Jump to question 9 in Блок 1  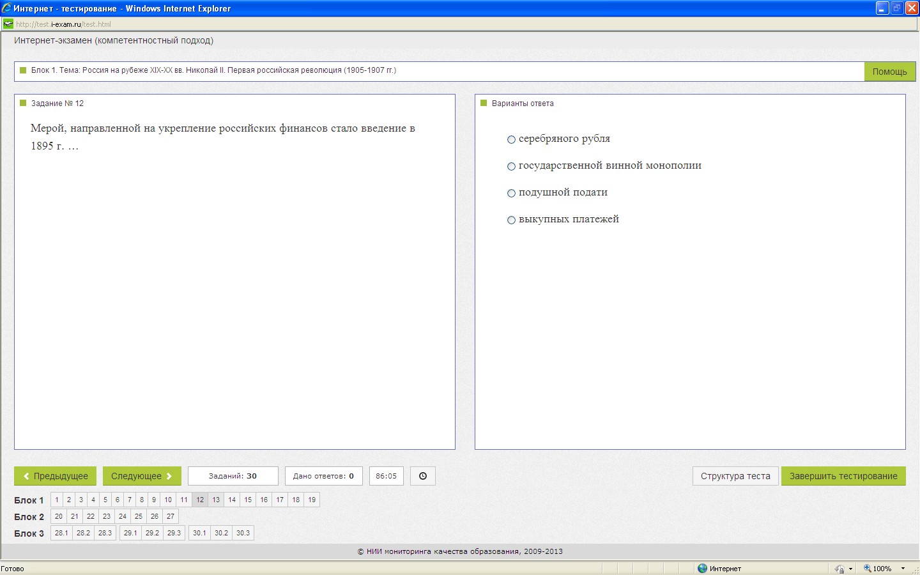click(154, 500)
